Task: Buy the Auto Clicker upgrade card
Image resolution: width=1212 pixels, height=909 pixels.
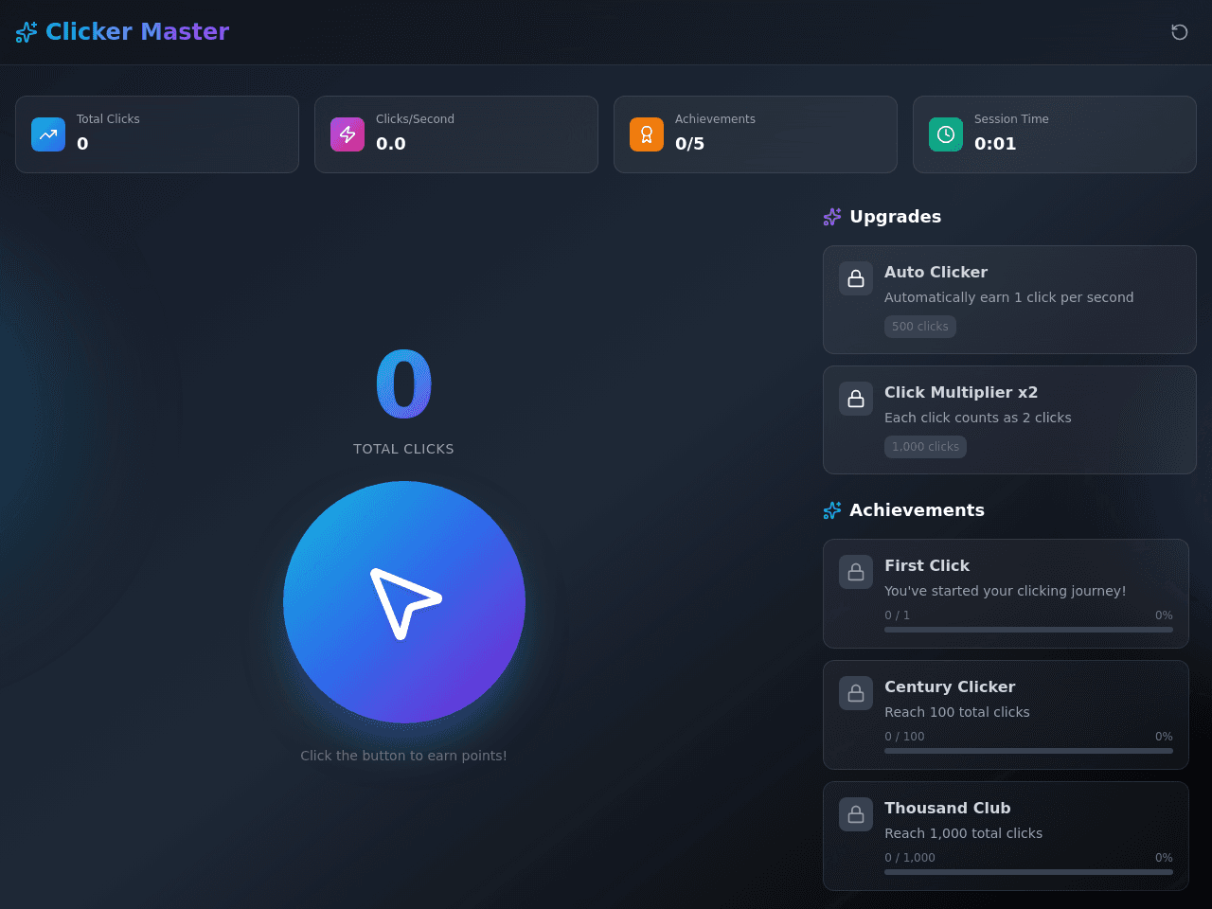Action: [x=1009, y=300]
